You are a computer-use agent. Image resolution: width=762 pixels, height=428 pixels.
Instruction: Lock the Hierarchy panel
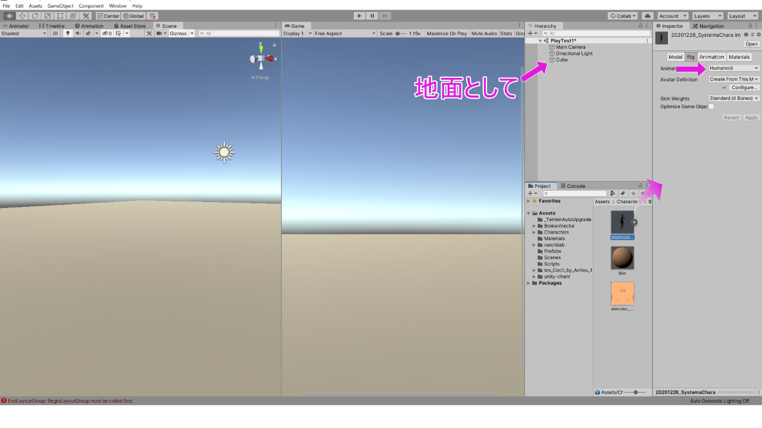[x=640, y=26]
